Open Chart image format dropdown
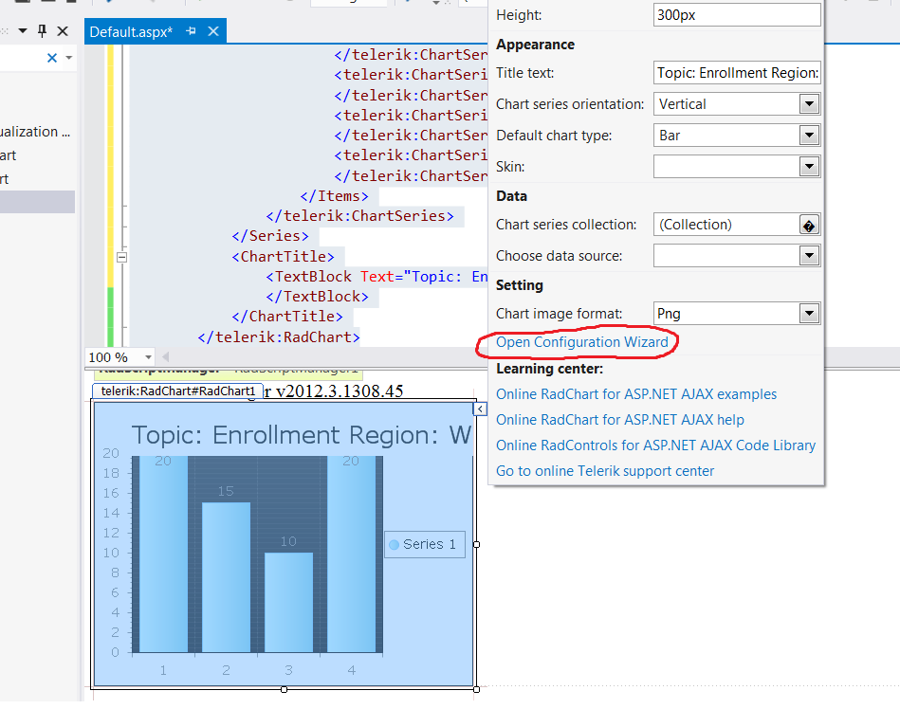The height and width of the screenshot is (709, 900). point(809,314)
